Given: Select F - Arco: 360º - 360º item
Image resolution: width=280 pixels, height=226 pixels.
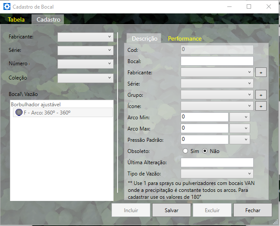Looking at the screenshot, I should (48, 113).
